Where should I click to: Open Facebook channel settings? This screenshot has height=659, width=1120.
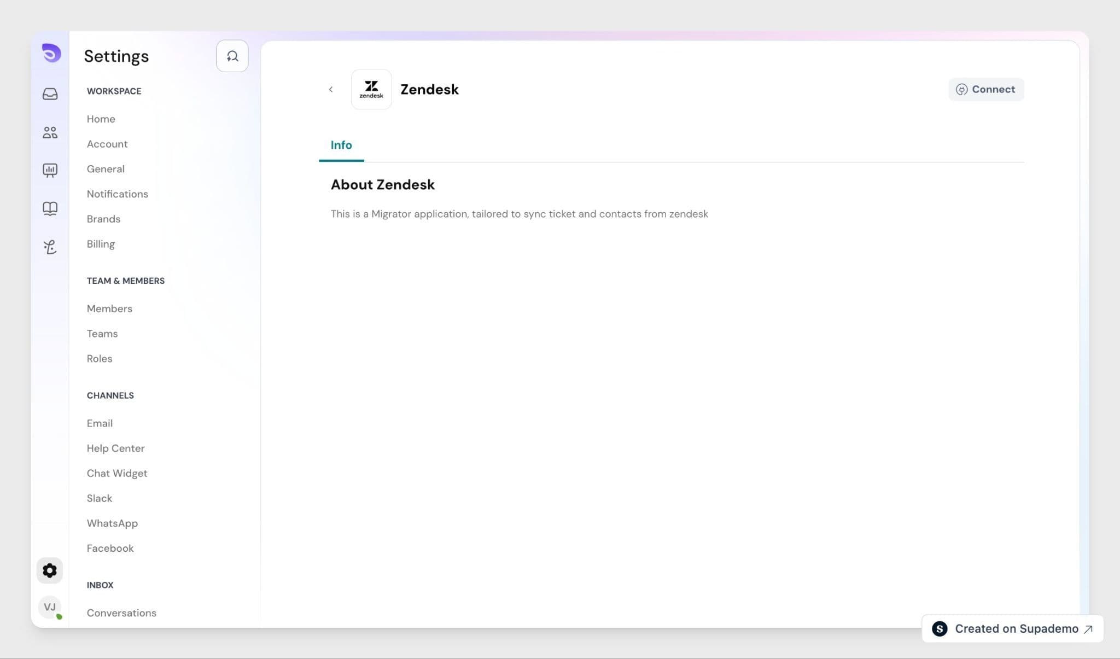tap(110, 548)
